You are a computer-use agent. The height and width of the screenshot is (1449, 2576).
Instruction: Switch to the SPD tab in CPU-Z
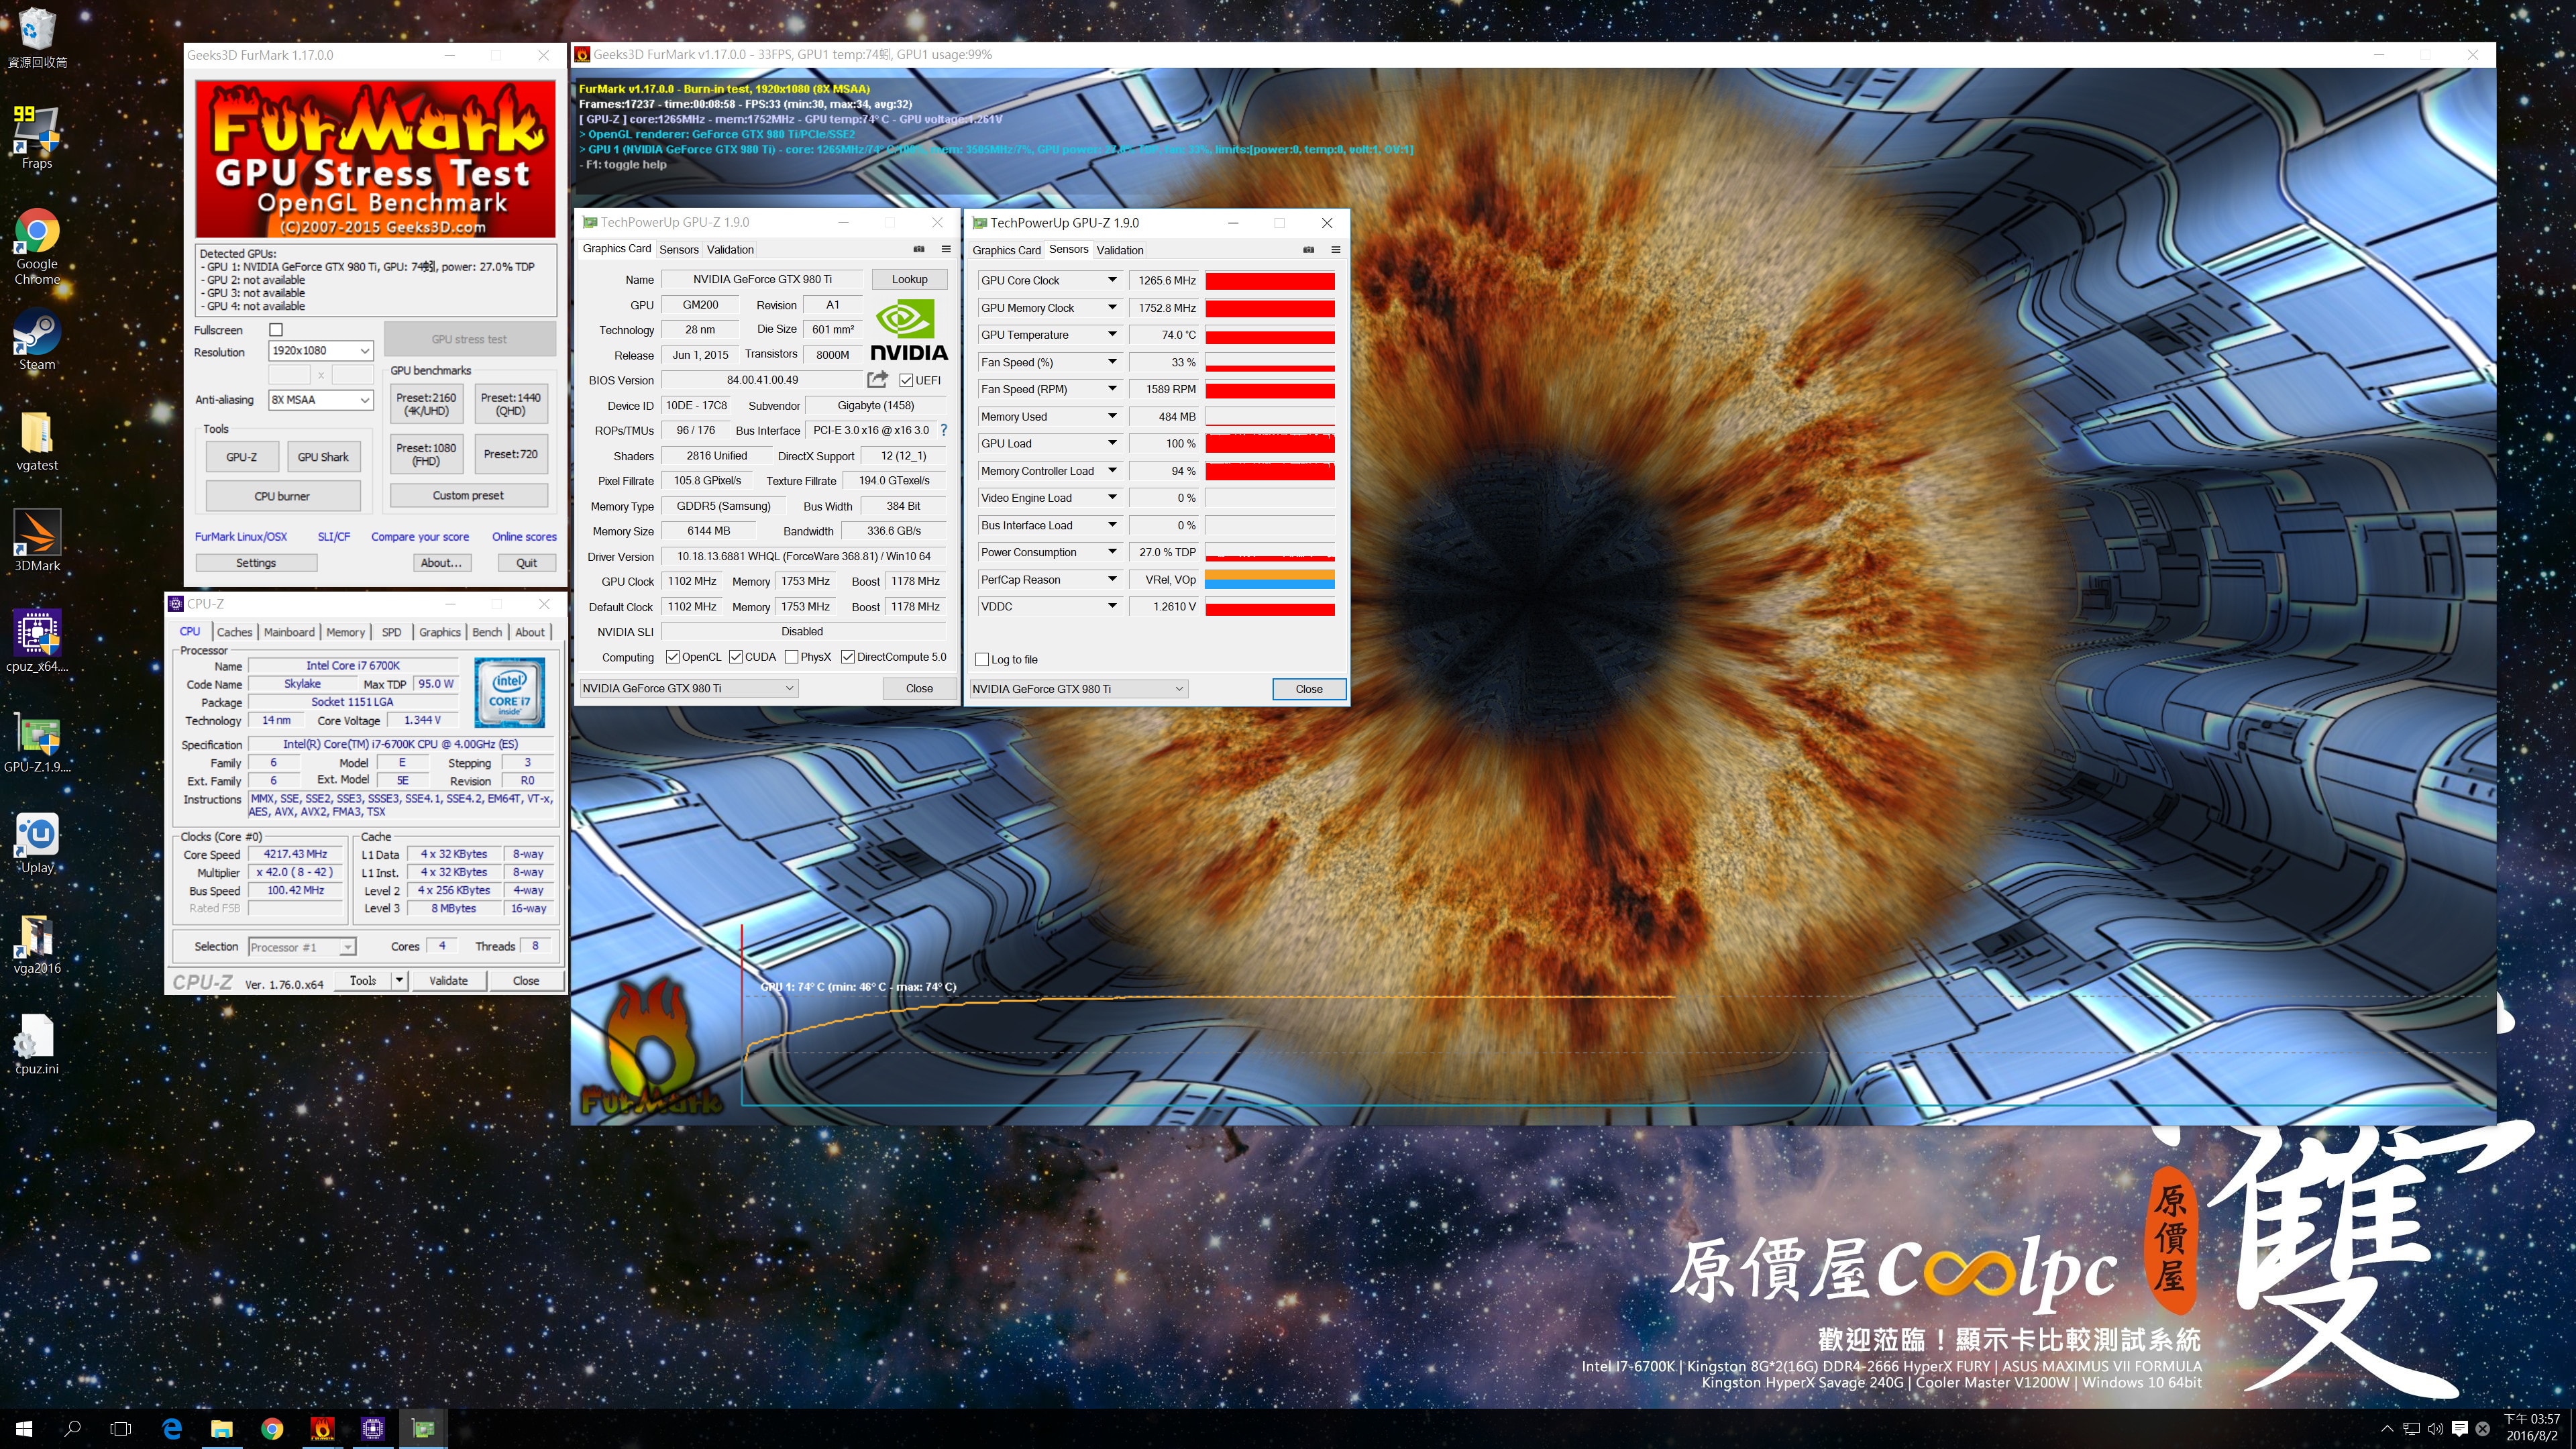tap(391, 632)
